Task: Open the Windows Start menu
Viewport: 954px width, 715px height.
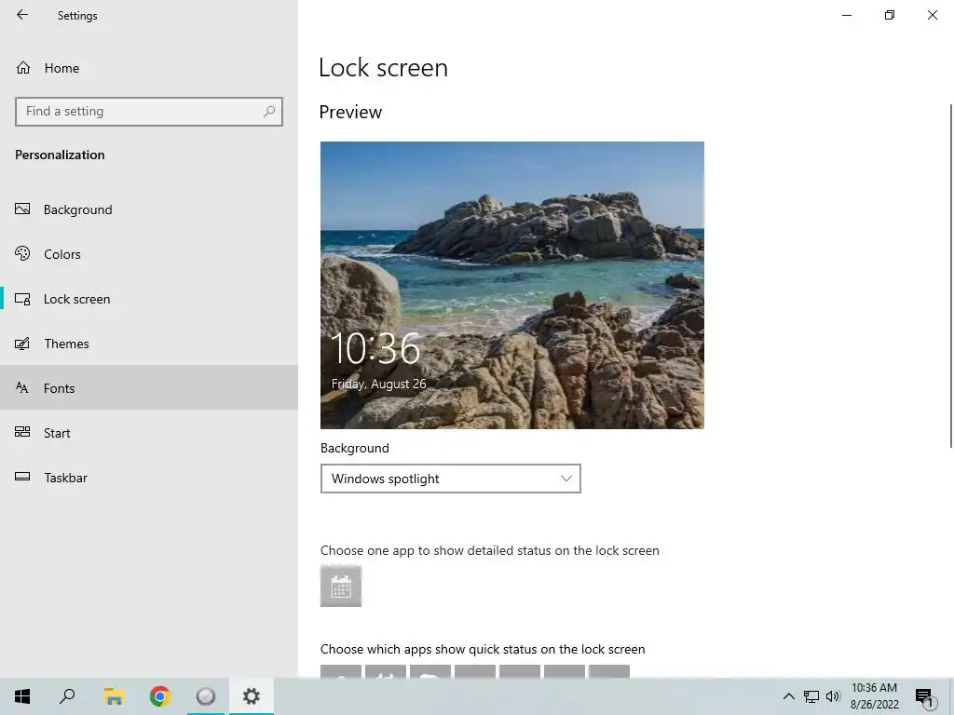Action: pos(22,696)
